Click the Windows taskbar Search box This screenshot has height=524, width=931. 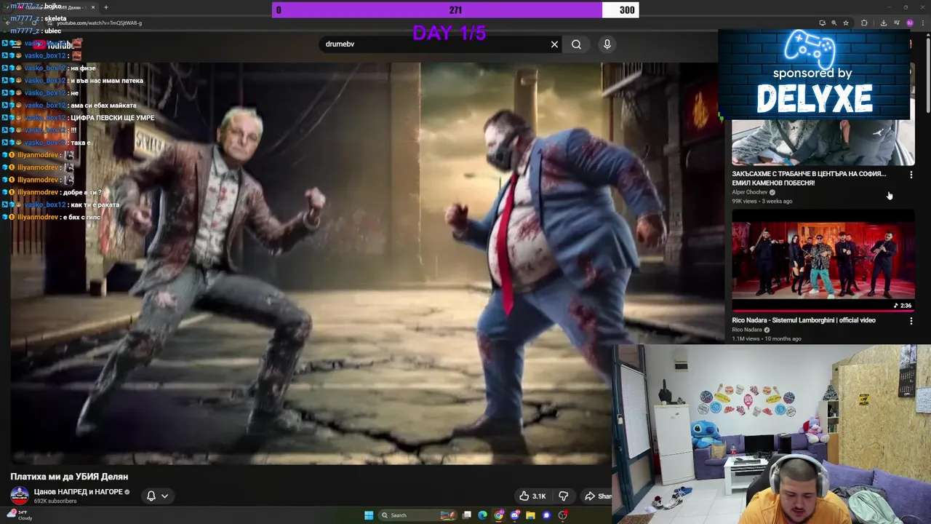417,515
